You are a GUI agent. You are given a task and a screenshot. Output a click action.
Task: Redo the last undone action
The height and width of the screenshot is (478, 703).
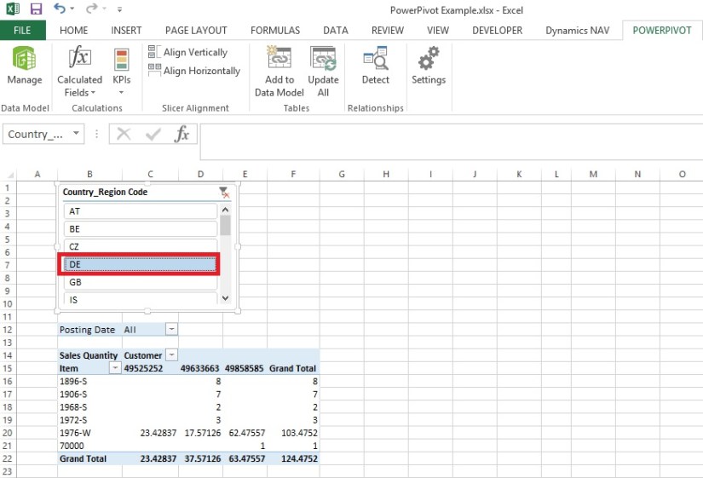(x=92, y=9)
